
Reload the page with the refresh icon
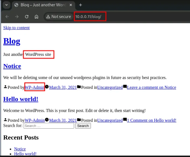[27, 17]
